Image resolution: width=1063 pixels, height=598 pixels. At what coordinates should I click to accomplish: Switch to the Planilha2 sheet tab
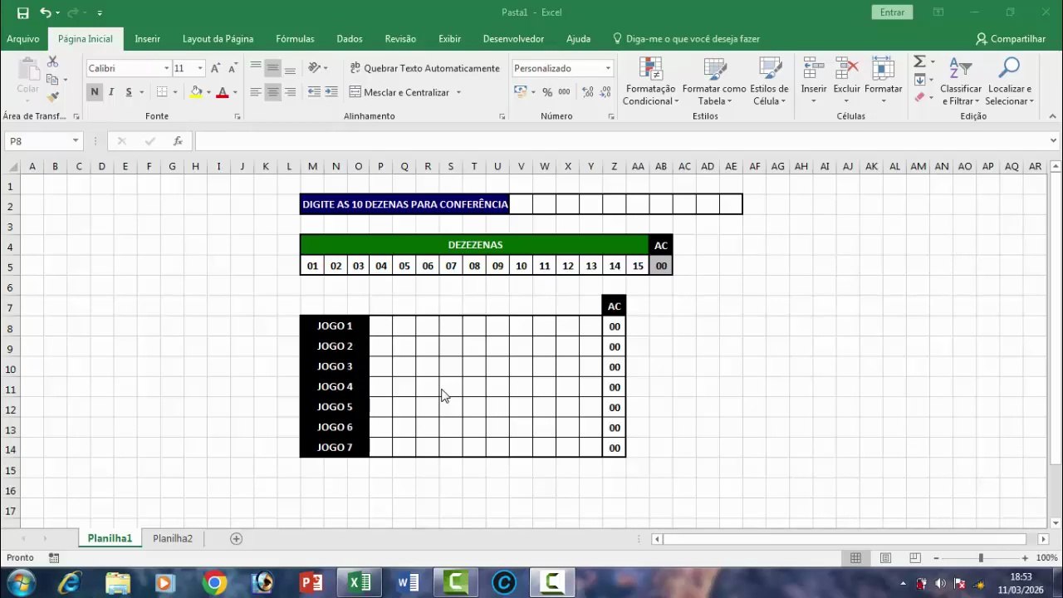173,538
